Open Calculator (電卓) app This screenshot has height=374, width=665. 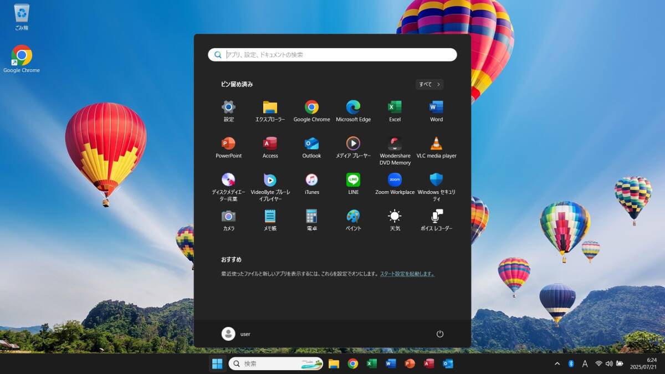coord(311,220)
